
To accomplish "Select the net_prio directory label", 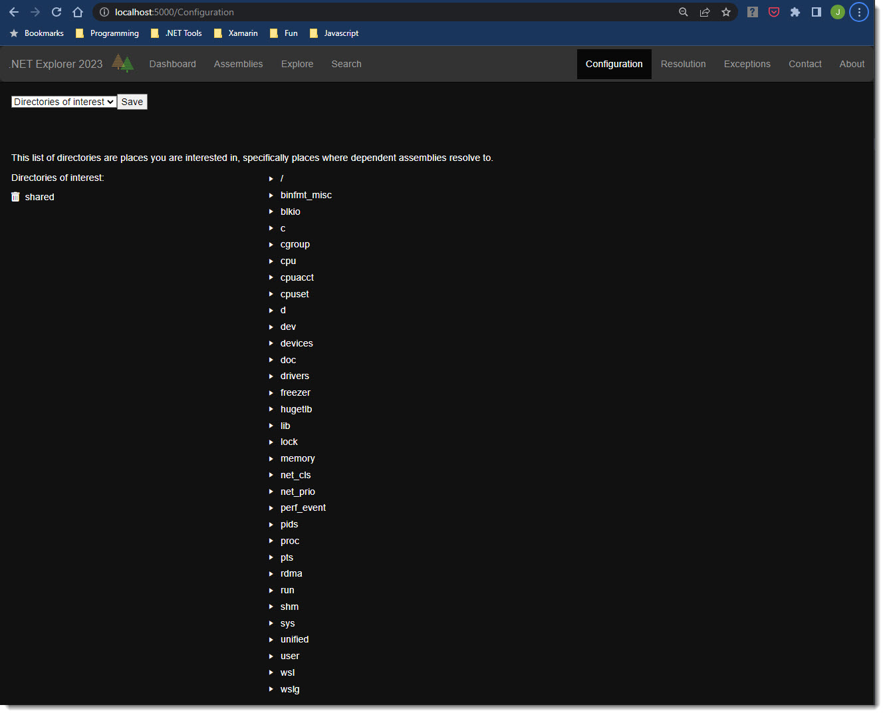I will click(298, 492).
